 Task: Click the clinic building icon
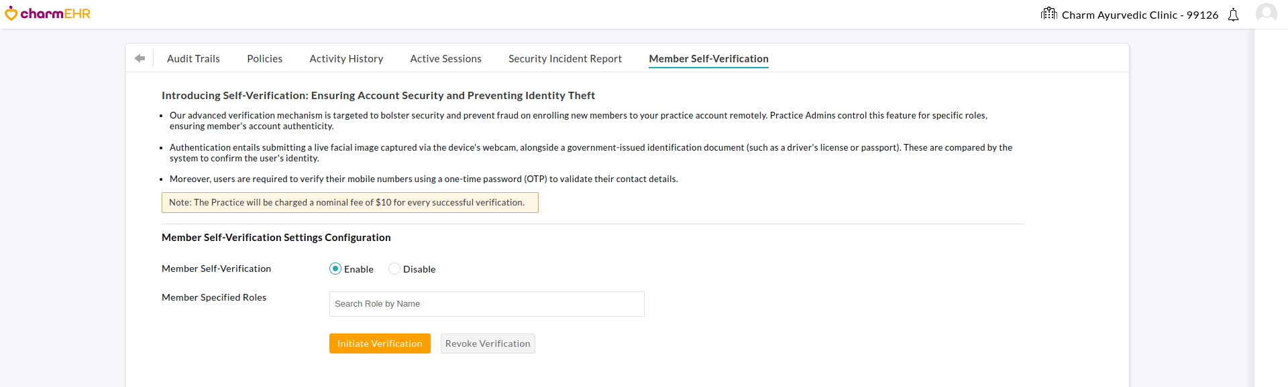pyautogui.click(x=1049, y=13)
